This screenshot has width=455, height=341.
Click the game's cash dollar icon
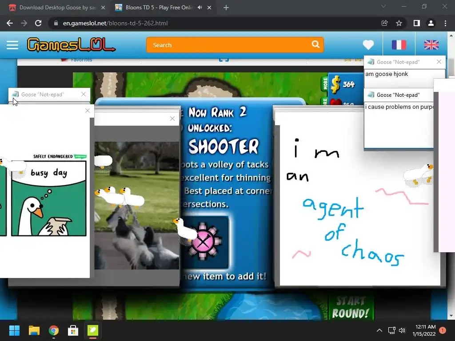pos(335,84)
